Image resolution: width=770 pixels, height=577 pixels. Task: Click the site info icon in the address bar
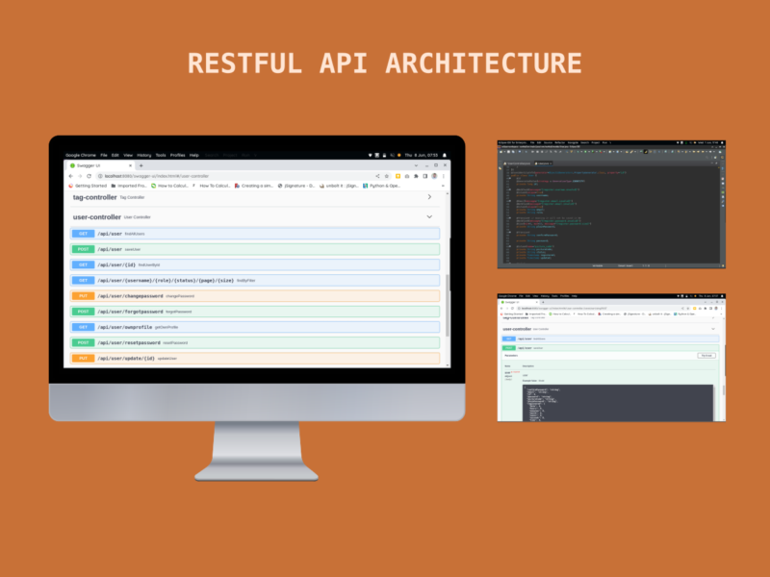100,175
